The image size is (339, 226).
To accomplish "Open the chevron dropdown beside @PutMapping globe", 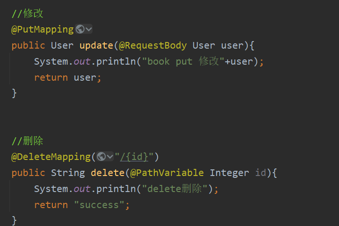I will coord(89,29).
